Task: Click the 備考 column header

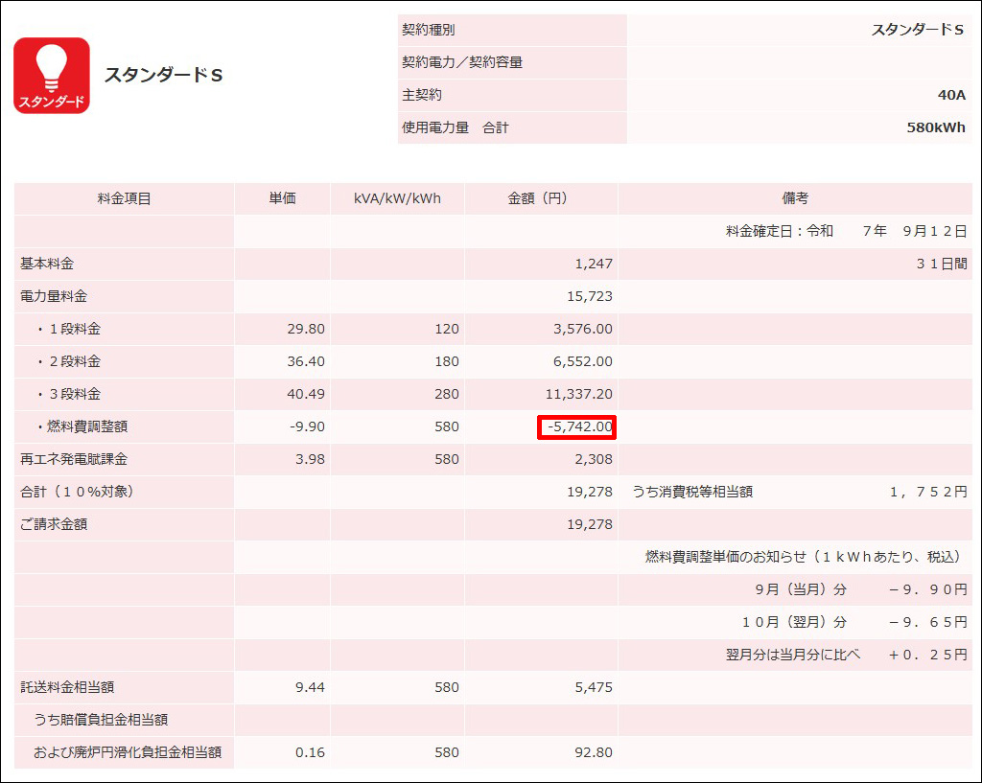Action: [795, 198]
